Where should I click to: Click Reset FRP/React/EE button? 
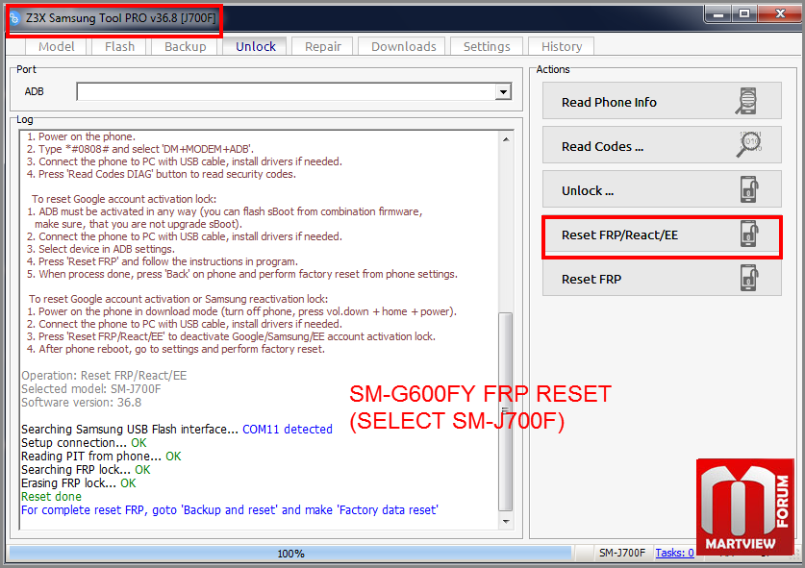662,235
